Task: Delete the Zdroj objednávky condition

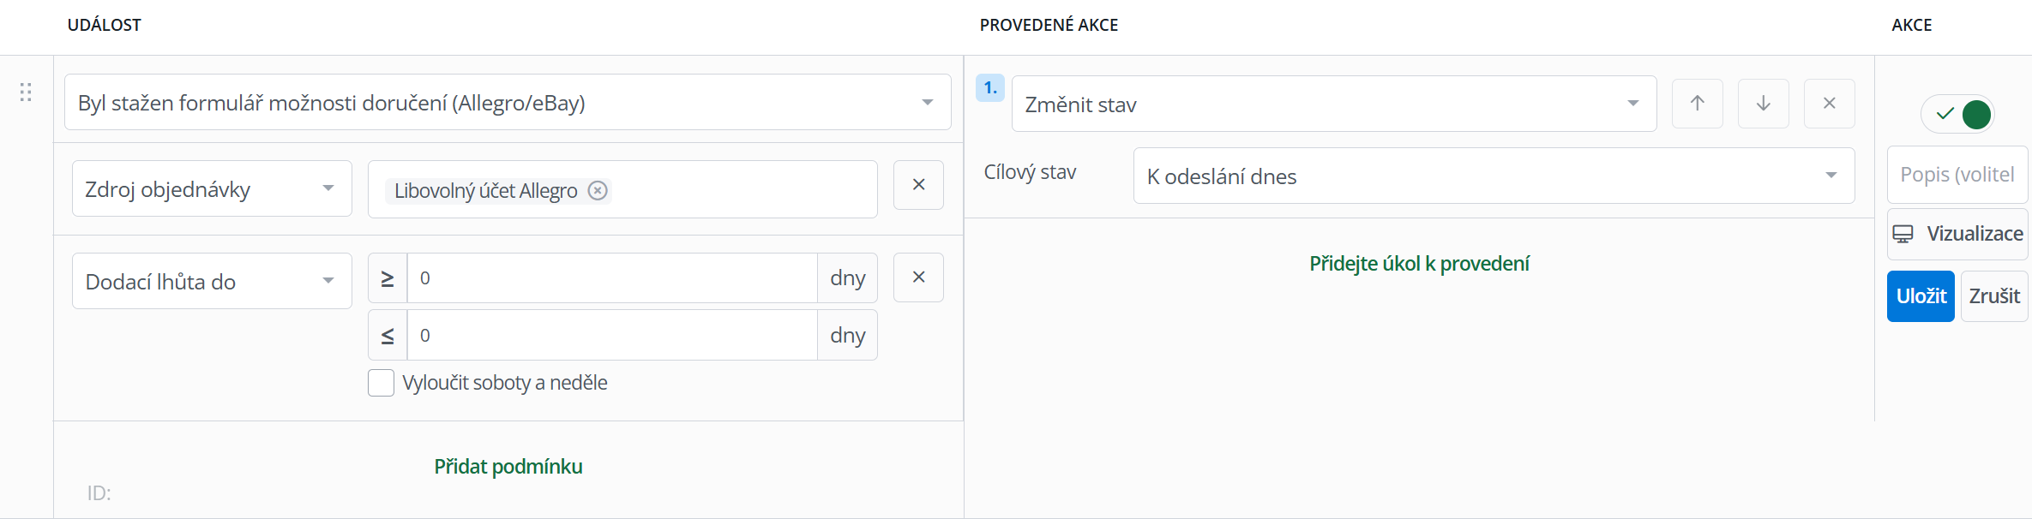Action: pyautogui.click(x=918, y=185)
